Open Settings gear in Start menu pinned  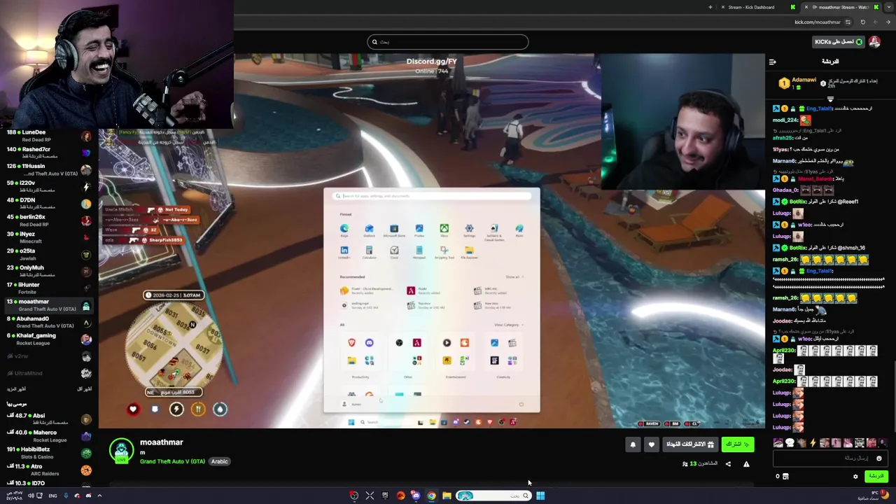click(x=469, y=229)
